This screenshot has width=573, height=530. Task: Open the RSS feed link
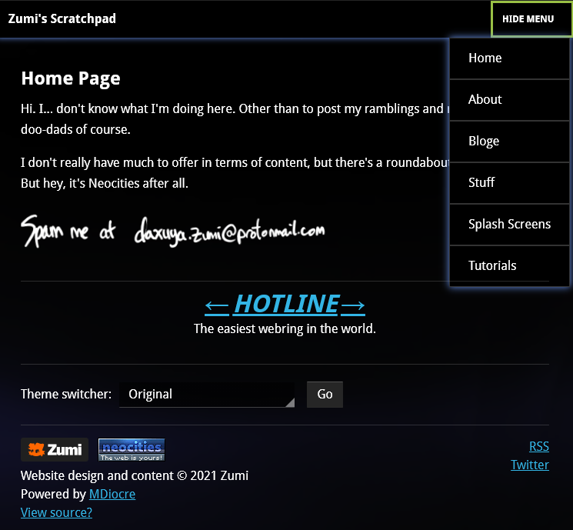tap(538, 447)
